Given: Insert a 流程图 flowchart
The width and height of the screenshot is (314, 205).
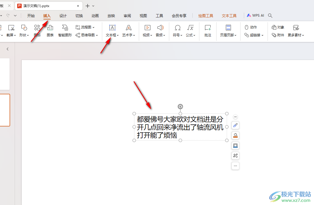Looking at the screenshot, I should pyautogui.click(x=85, y=27).
